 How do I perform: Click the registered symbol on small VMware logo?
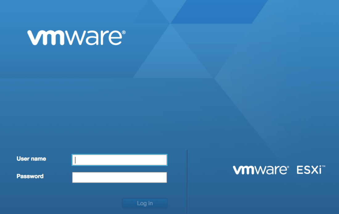point(288,167)
